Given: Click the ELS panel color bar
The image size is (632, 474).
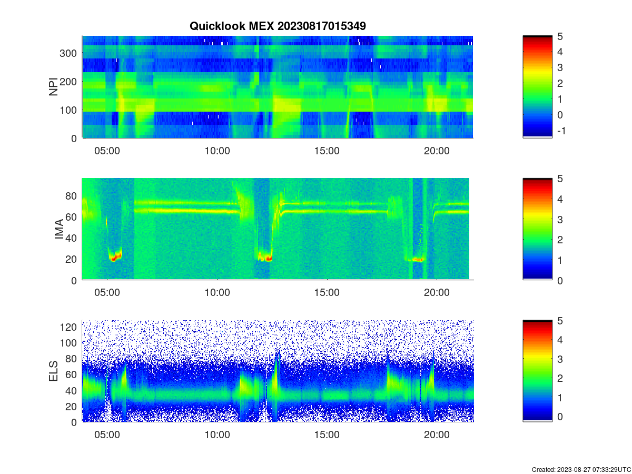Looking at the screenshot, I should click(537, 371).
